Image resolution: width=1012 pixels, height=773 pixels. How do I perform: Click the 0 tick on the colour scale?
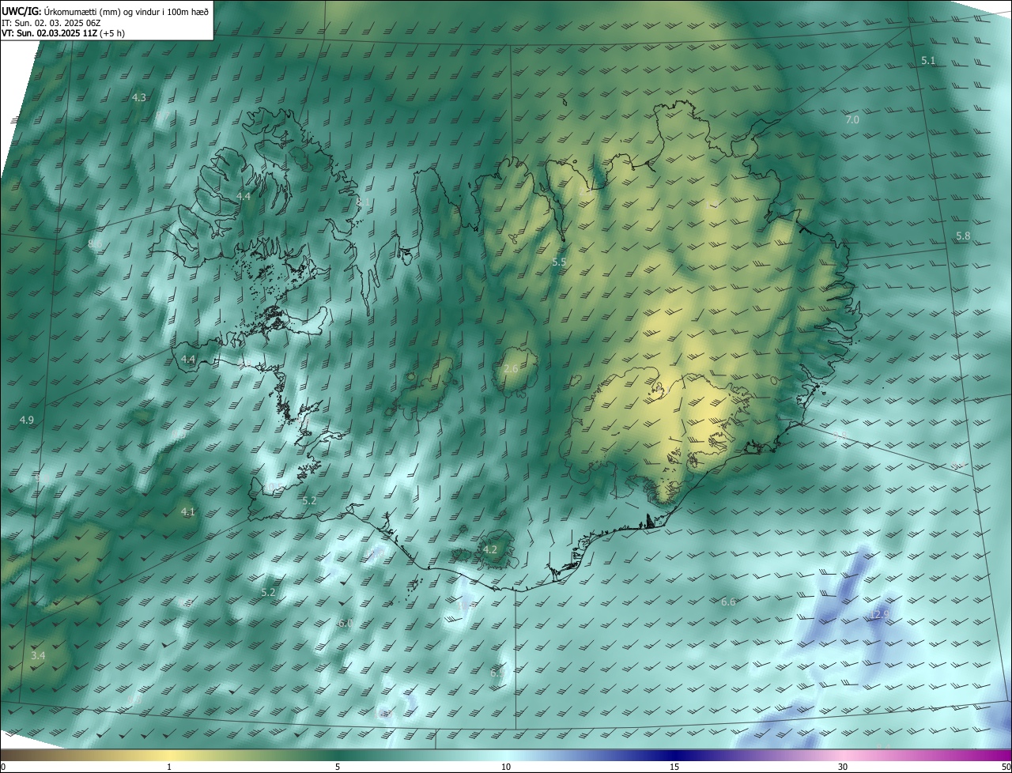[3, 767]
